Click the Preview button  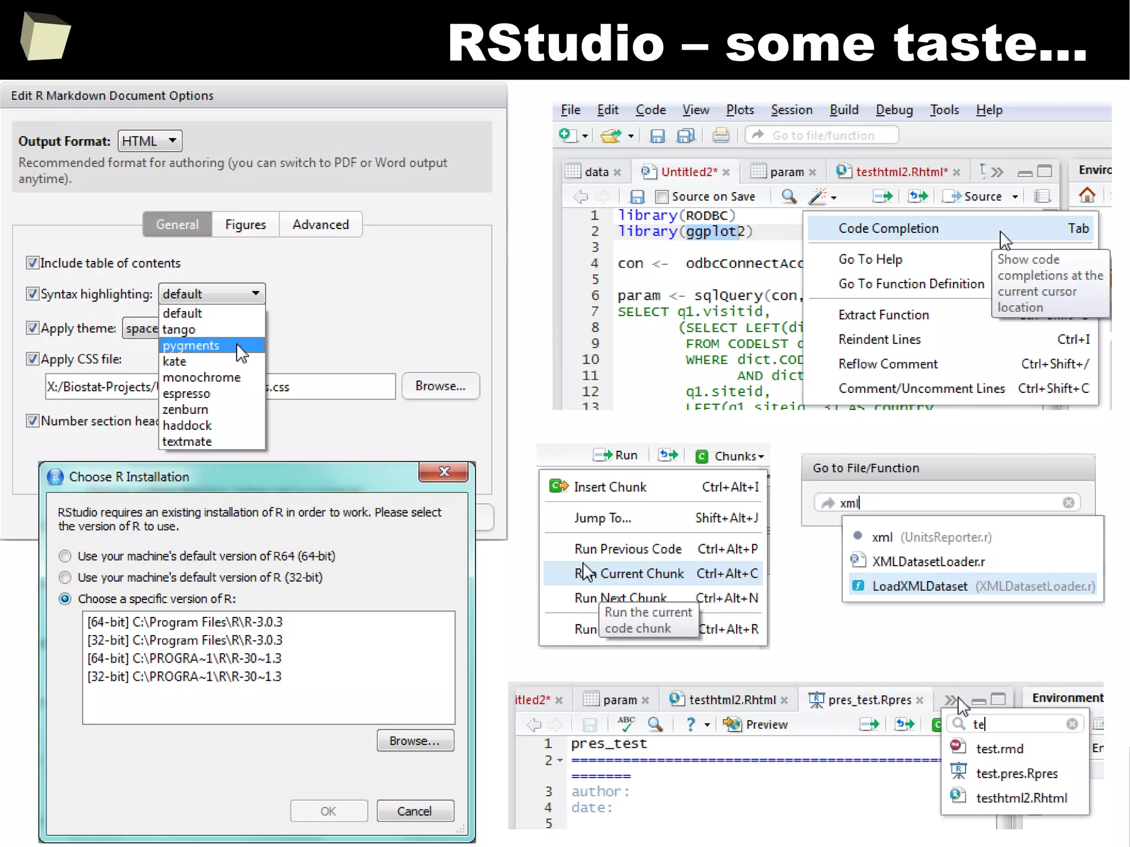tap(756, 724)
